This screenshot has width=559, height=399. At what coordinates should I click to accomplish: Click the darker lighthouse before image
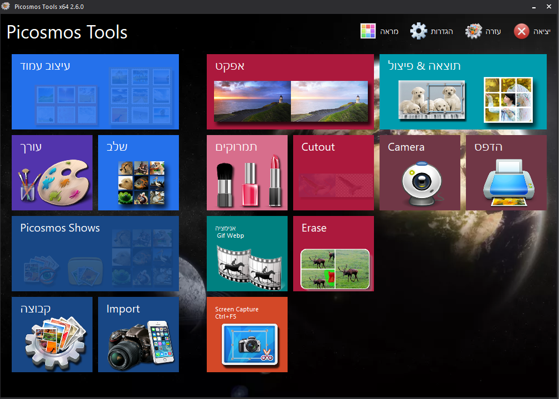252,102
